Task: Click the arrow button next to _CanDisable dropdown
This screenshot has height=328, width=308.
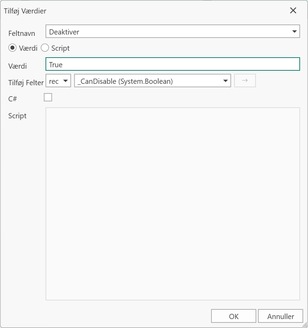Action: [245, 81]
